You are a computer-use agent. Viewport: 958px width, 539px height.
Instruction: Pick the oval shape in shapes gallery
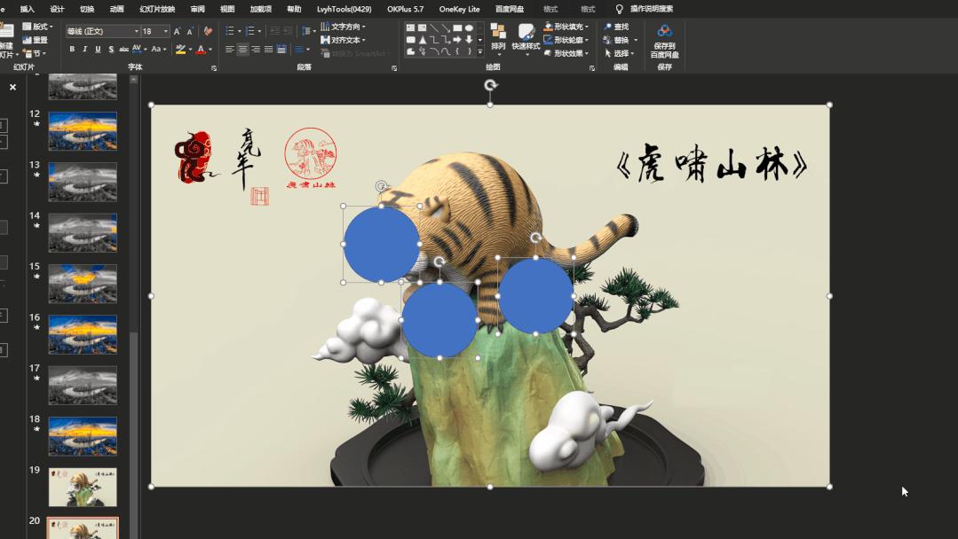coord(469,28)
